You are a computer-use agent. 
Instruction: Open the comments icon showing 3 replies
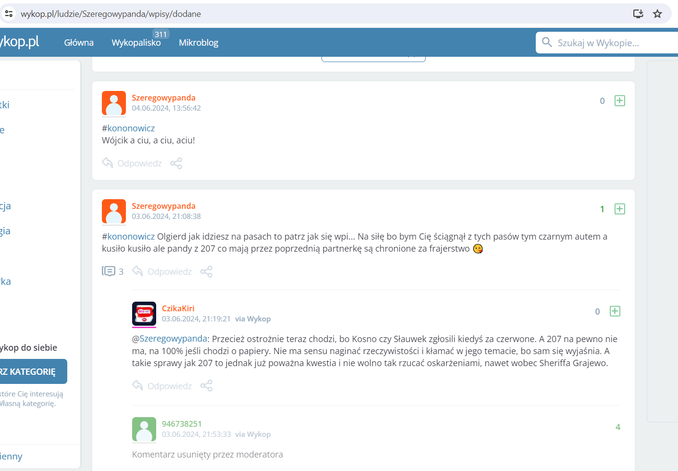109,271
